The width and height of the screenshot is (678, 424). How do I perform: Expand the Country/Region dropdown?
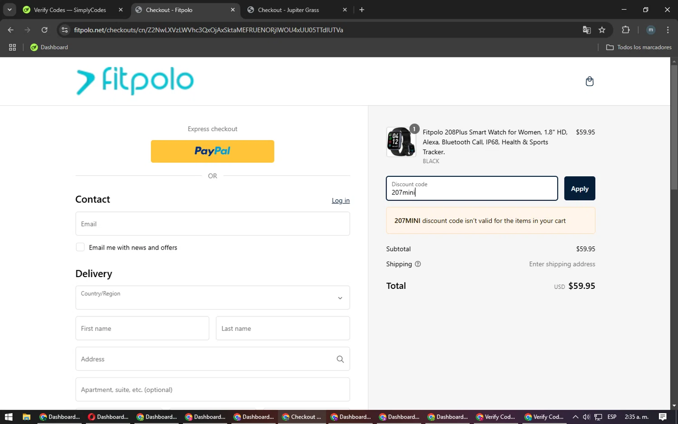(212, 297)
